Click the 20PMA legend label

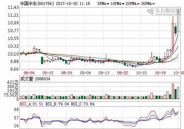[131, 4]
